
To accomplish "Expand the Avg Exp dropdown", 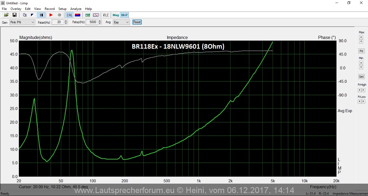I will point(121,22).
